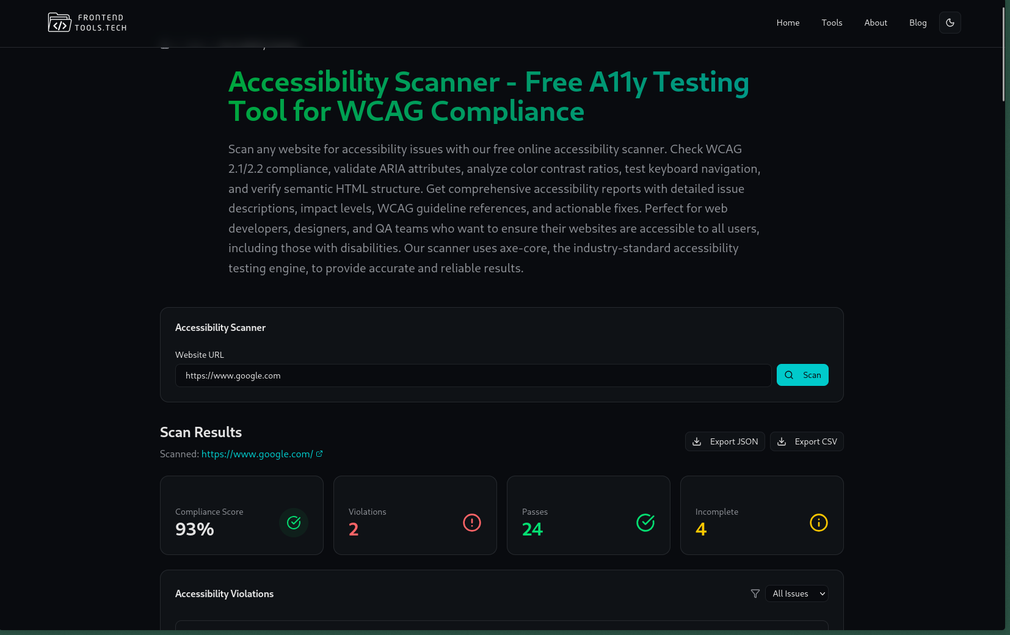Click the Accessibility Violations heading
Image resolution: width=1010 pixels, height=635 pixels.
click(224, 593)
